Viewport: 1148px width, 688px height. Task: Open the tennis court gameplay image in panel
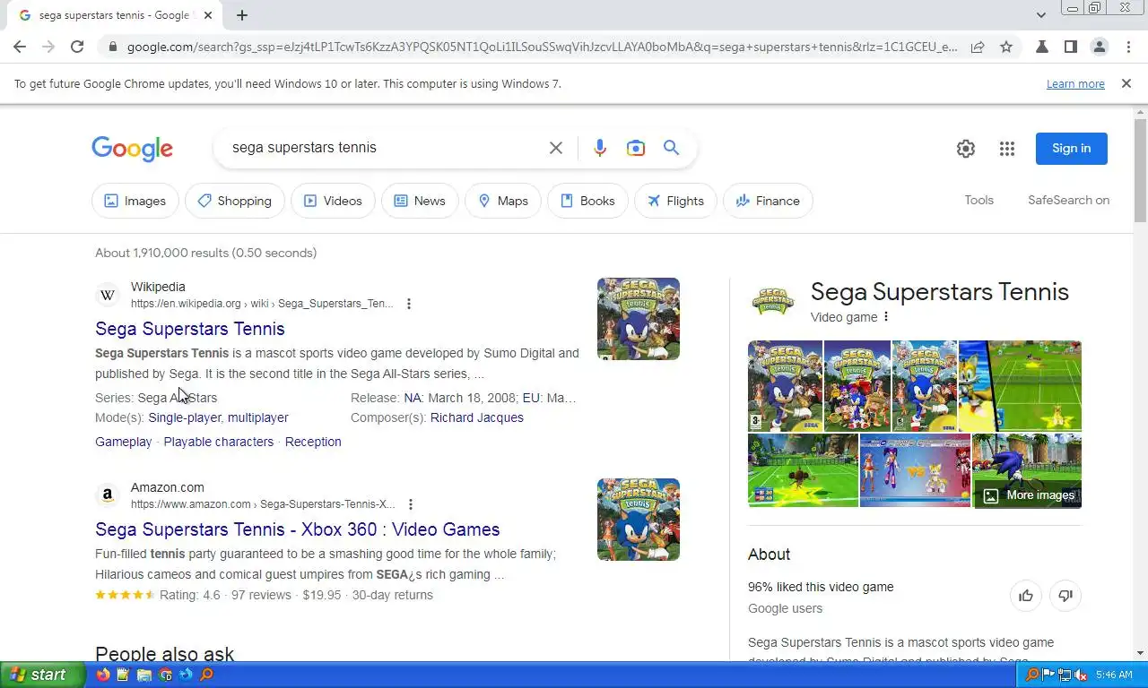pos(1020,386)
